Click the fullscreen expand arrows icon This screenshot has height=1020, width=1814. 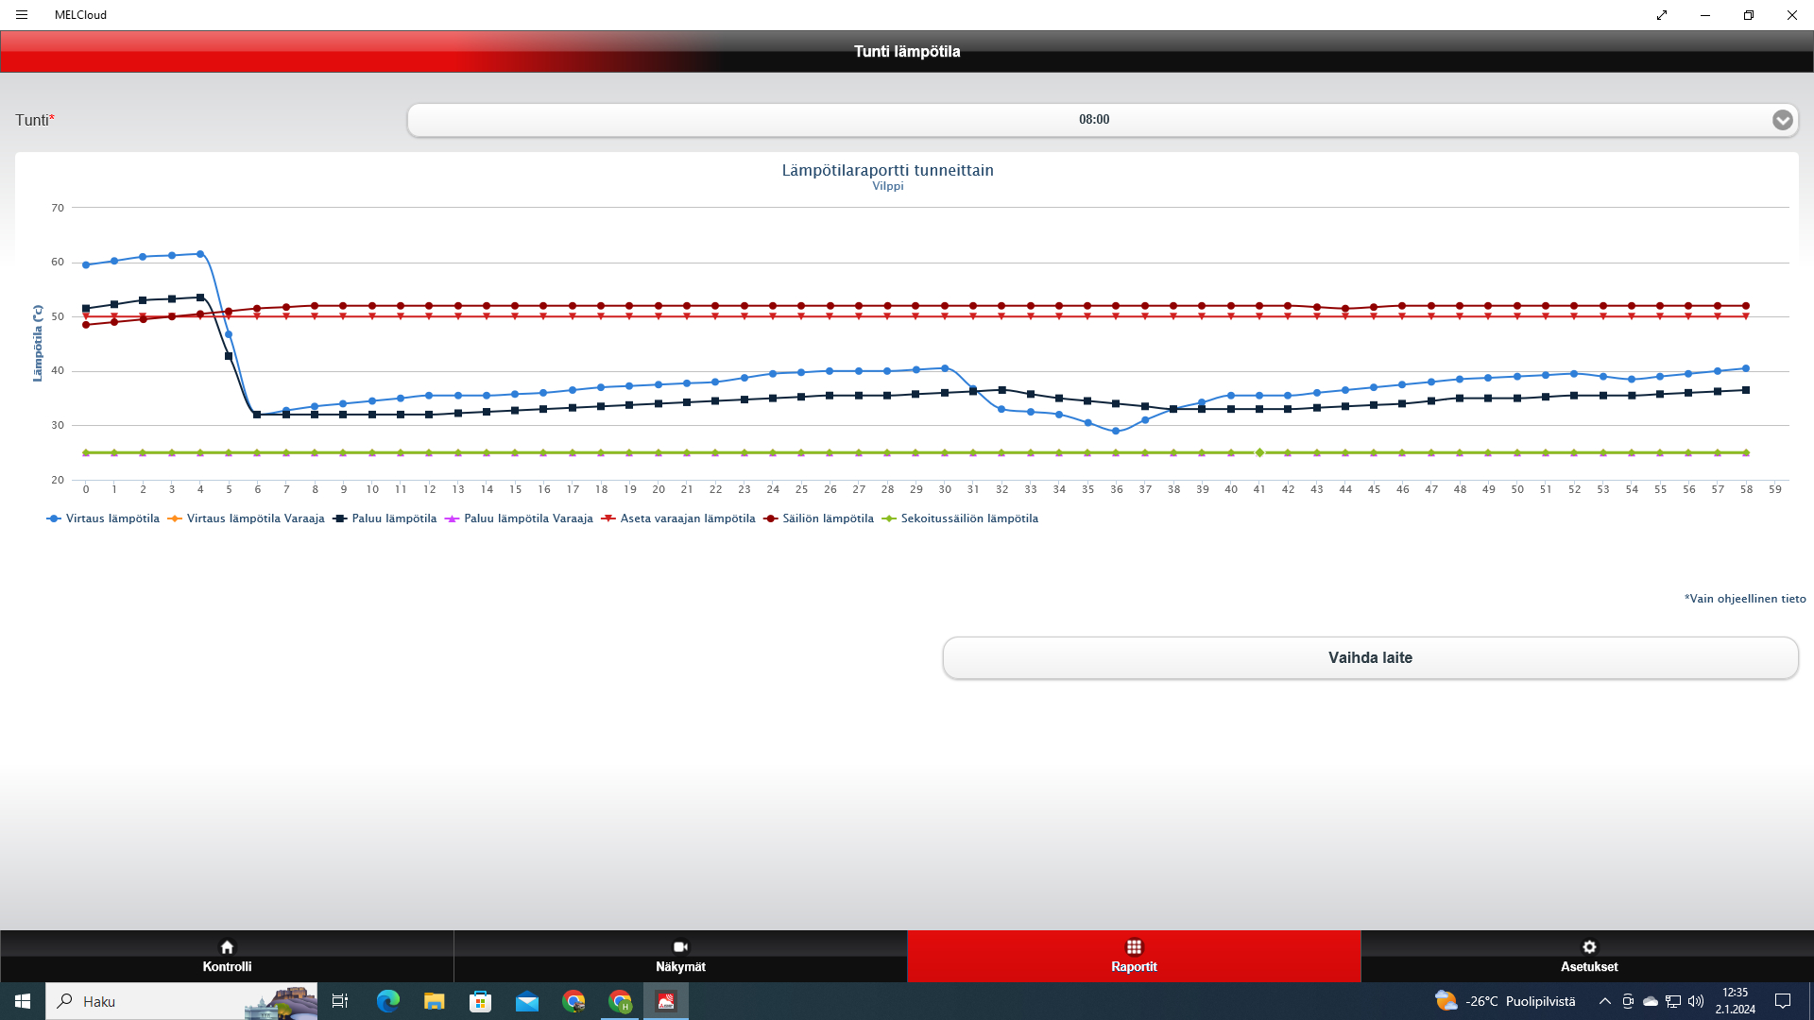coord(1661,15)
